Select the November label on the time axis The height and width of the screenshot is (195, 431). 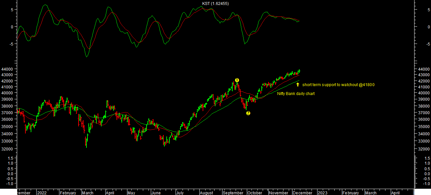(x=279, y=193)
